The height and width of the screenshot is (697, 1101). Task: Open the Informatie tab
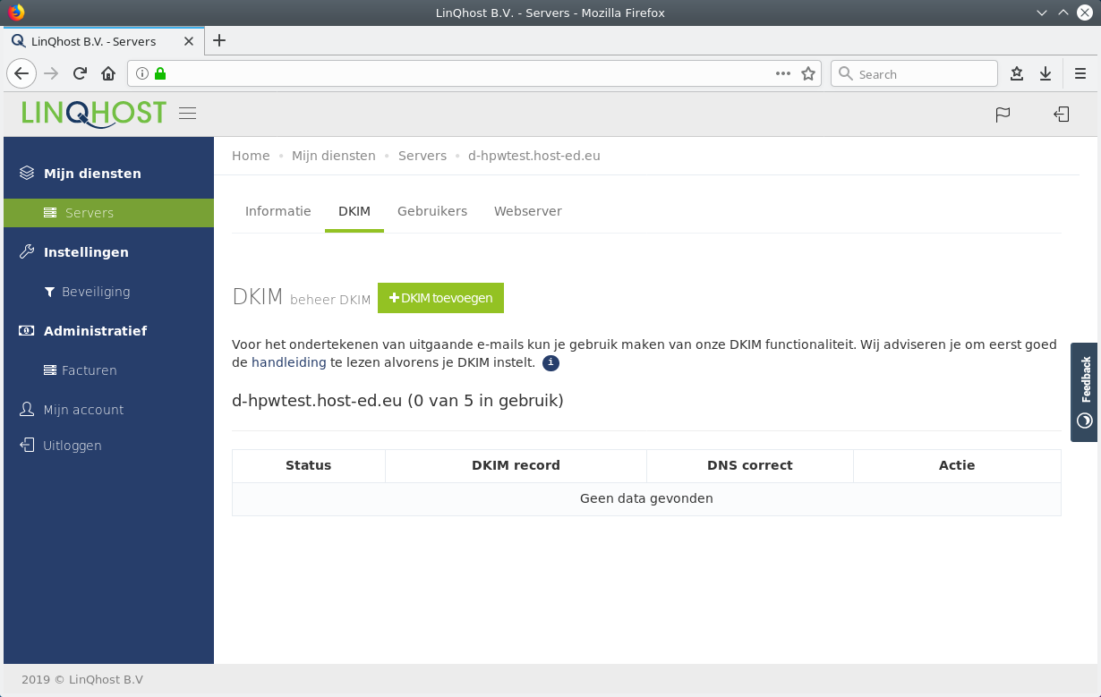(278, 211)
